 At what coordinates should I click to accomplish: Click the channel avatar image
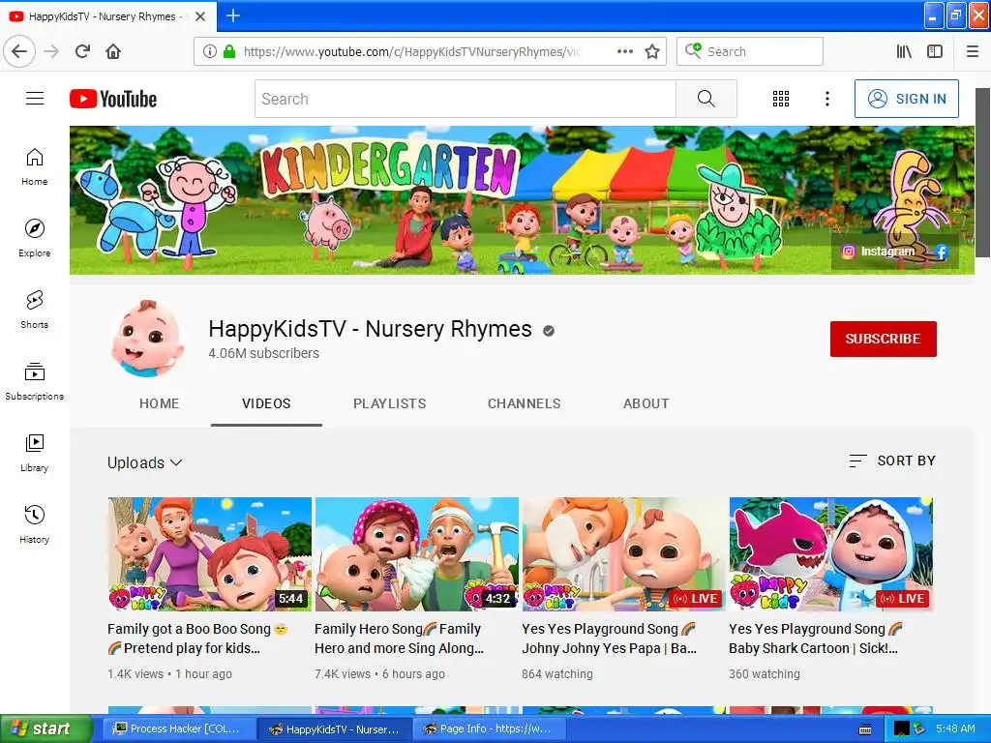click(147, 339)
